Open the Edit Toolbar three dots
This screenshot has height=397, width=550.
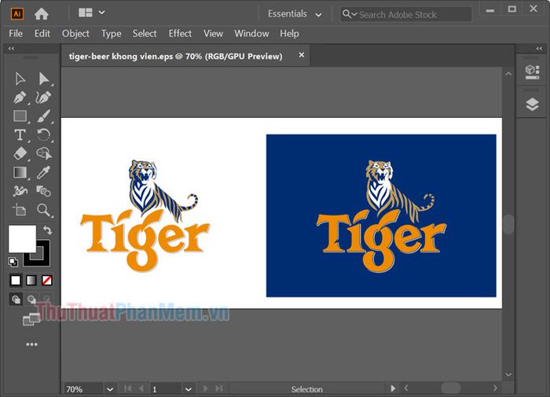pyautogui.click(x=32, y=344)
